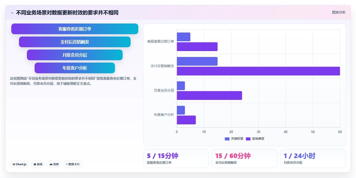Toggle the 关键权重 legend swatch
This screenshot has height=178, width=356.
pos(227,139)
